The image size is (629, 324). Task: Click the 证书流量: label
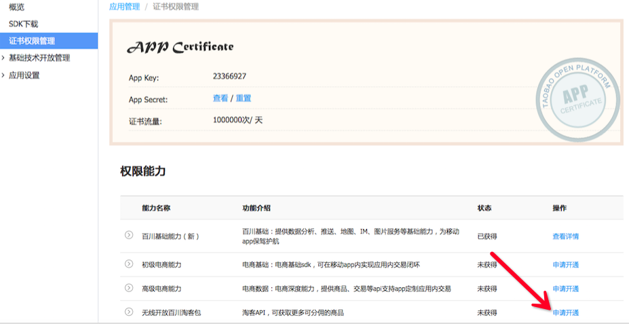145,122
